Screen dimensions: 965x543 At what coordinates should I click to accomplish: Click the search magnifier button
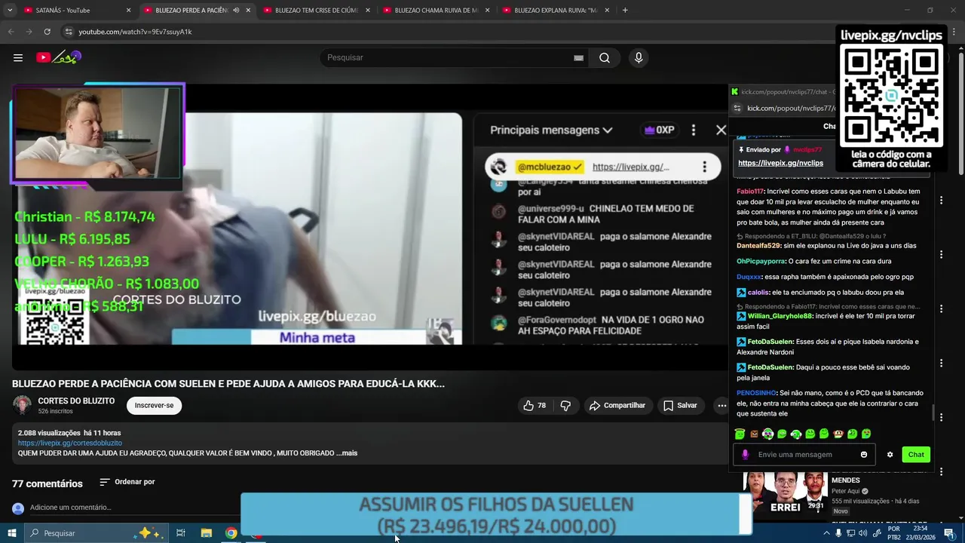coord(605,57)
